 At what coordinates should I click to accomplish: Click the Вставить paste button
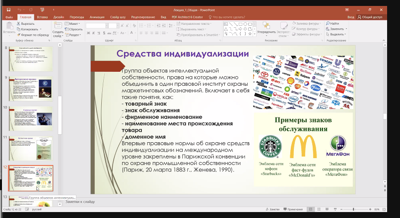coord(9,28)
